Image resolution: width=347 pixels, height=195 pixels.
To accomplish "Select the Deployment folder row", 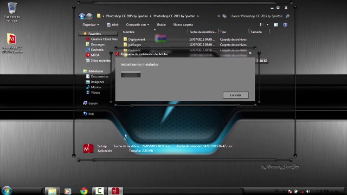I will [x=185, y=40].
